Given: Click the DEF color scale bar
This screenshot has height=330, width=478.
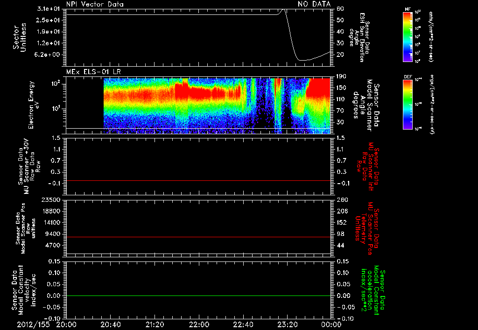Looking at the screenshot, I should point(408,104).
